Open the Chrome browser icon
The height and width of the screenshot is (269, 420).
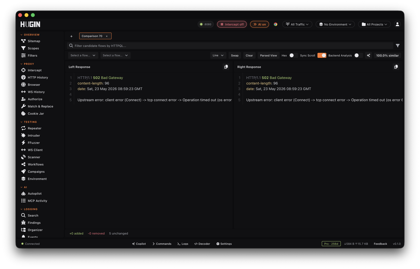tap(275, 25)
